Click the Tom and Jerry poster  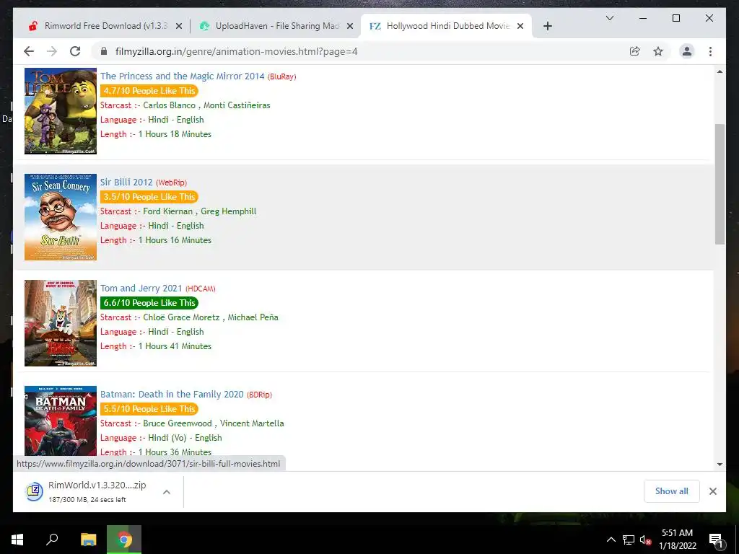[61, 322]
